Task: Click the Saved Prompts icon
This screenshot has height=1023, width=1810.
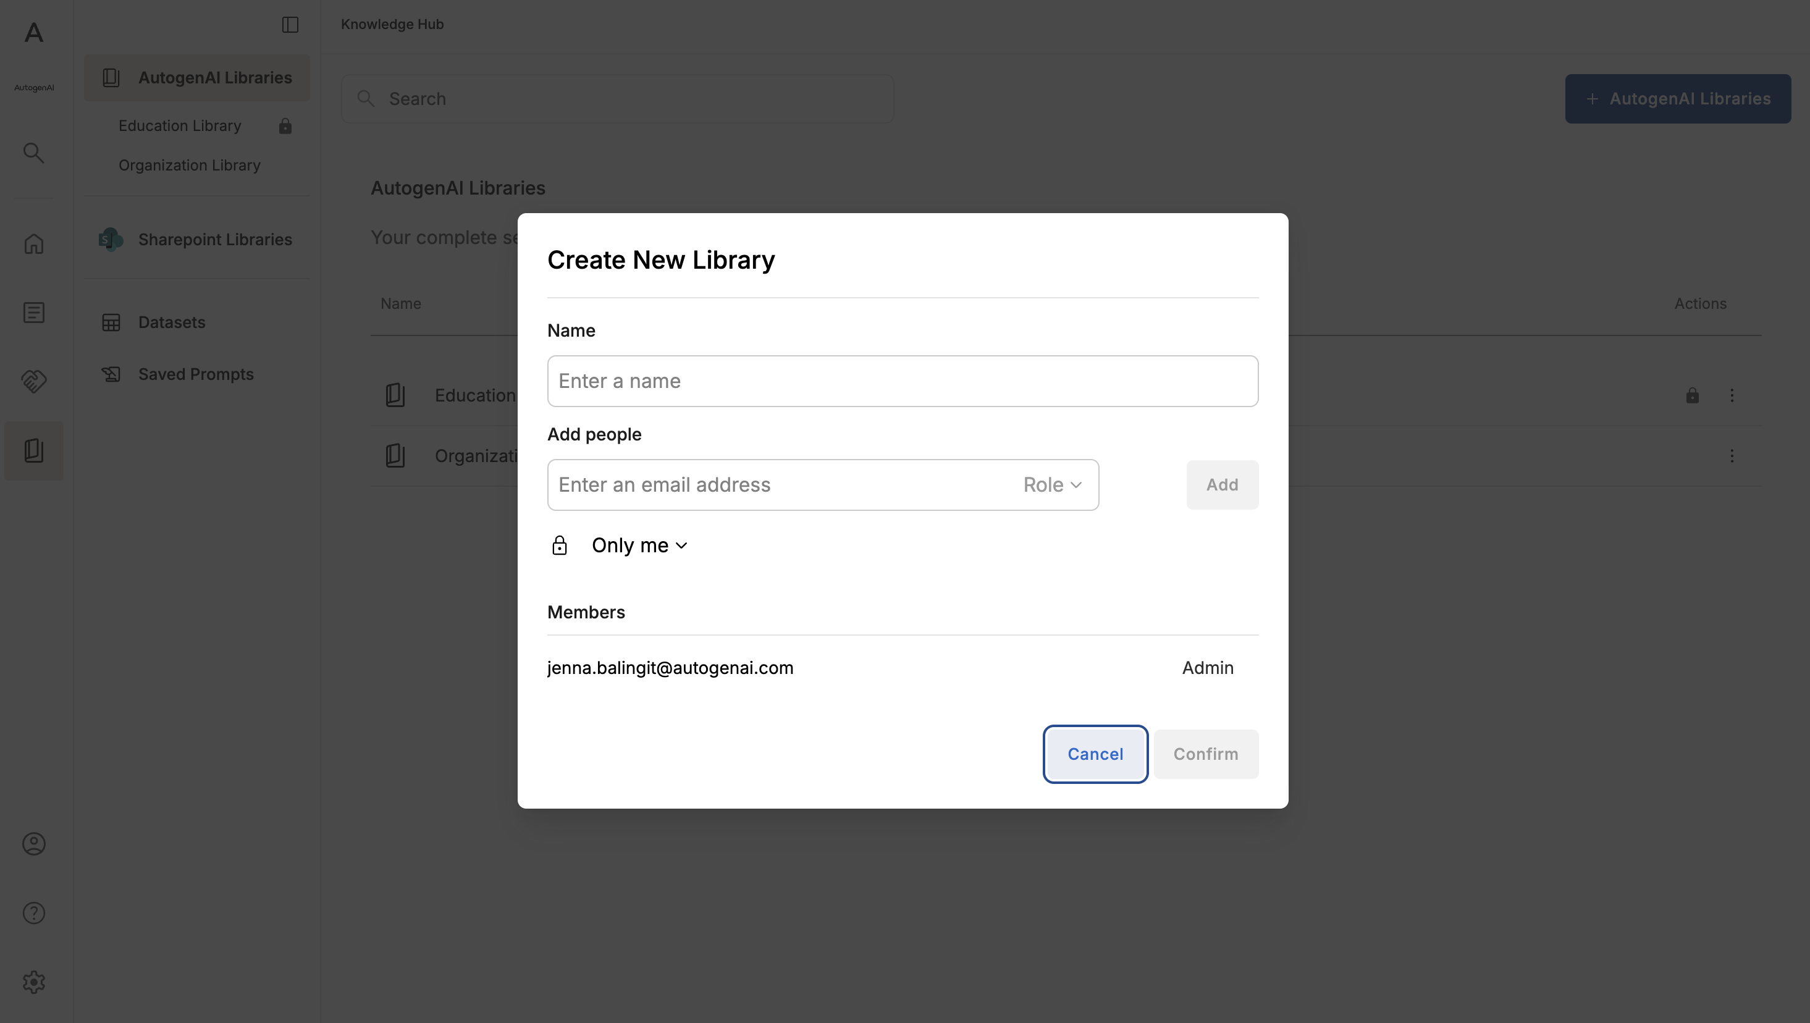Action: [x=111, y=374]
